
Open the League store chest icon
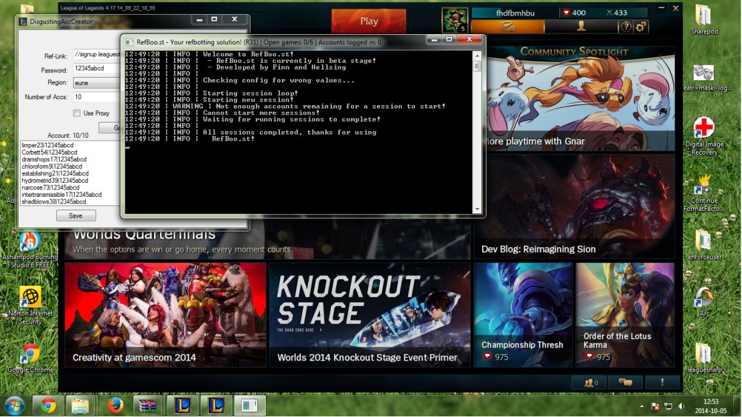[x=508, y=27]
